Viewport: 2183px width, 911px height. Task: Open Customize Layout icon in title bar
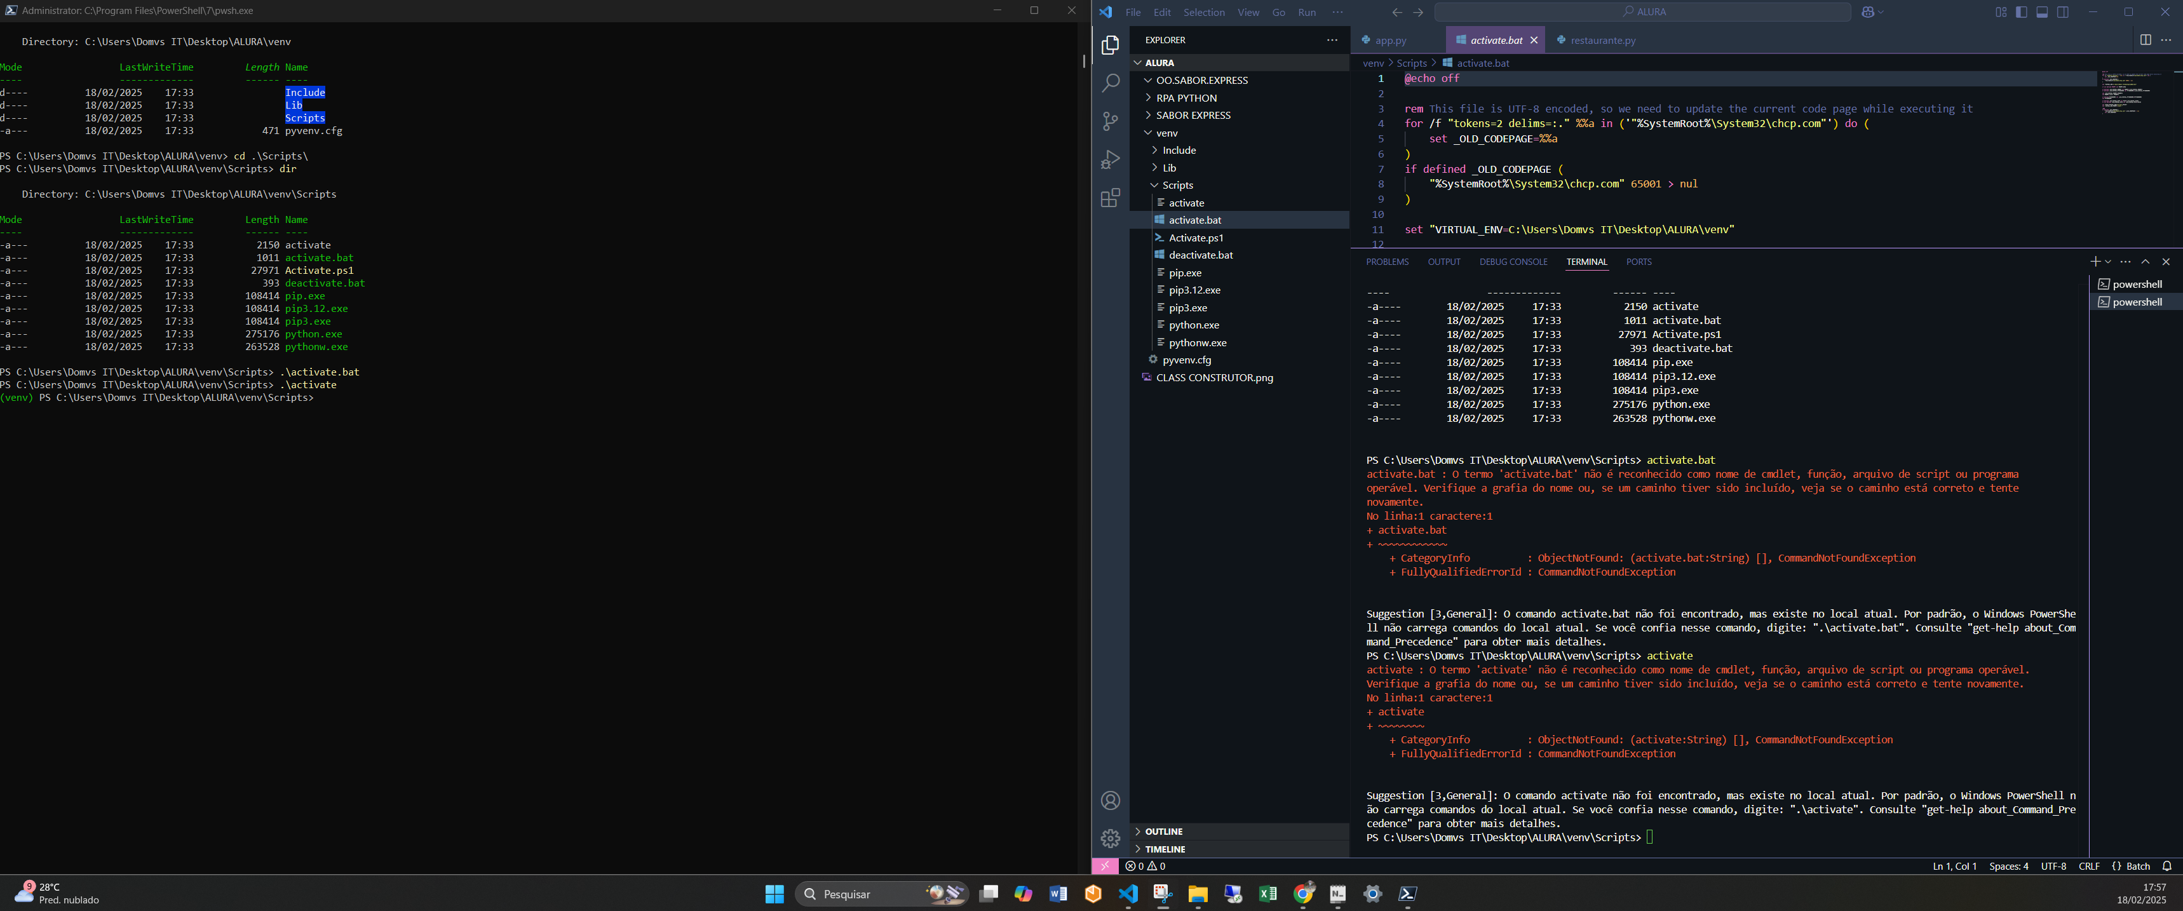point(2001,12)
